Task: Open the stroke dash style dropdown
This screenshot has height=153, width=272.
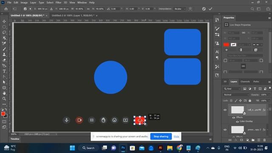Action: pyautogui.click(x=258, y=45)
